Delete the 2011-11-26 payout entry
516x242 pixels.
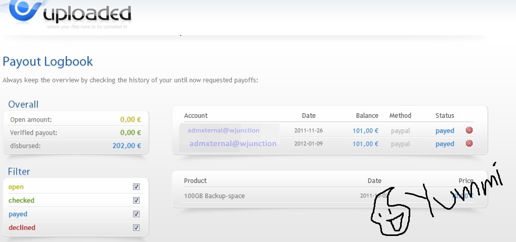pos(469,130)
